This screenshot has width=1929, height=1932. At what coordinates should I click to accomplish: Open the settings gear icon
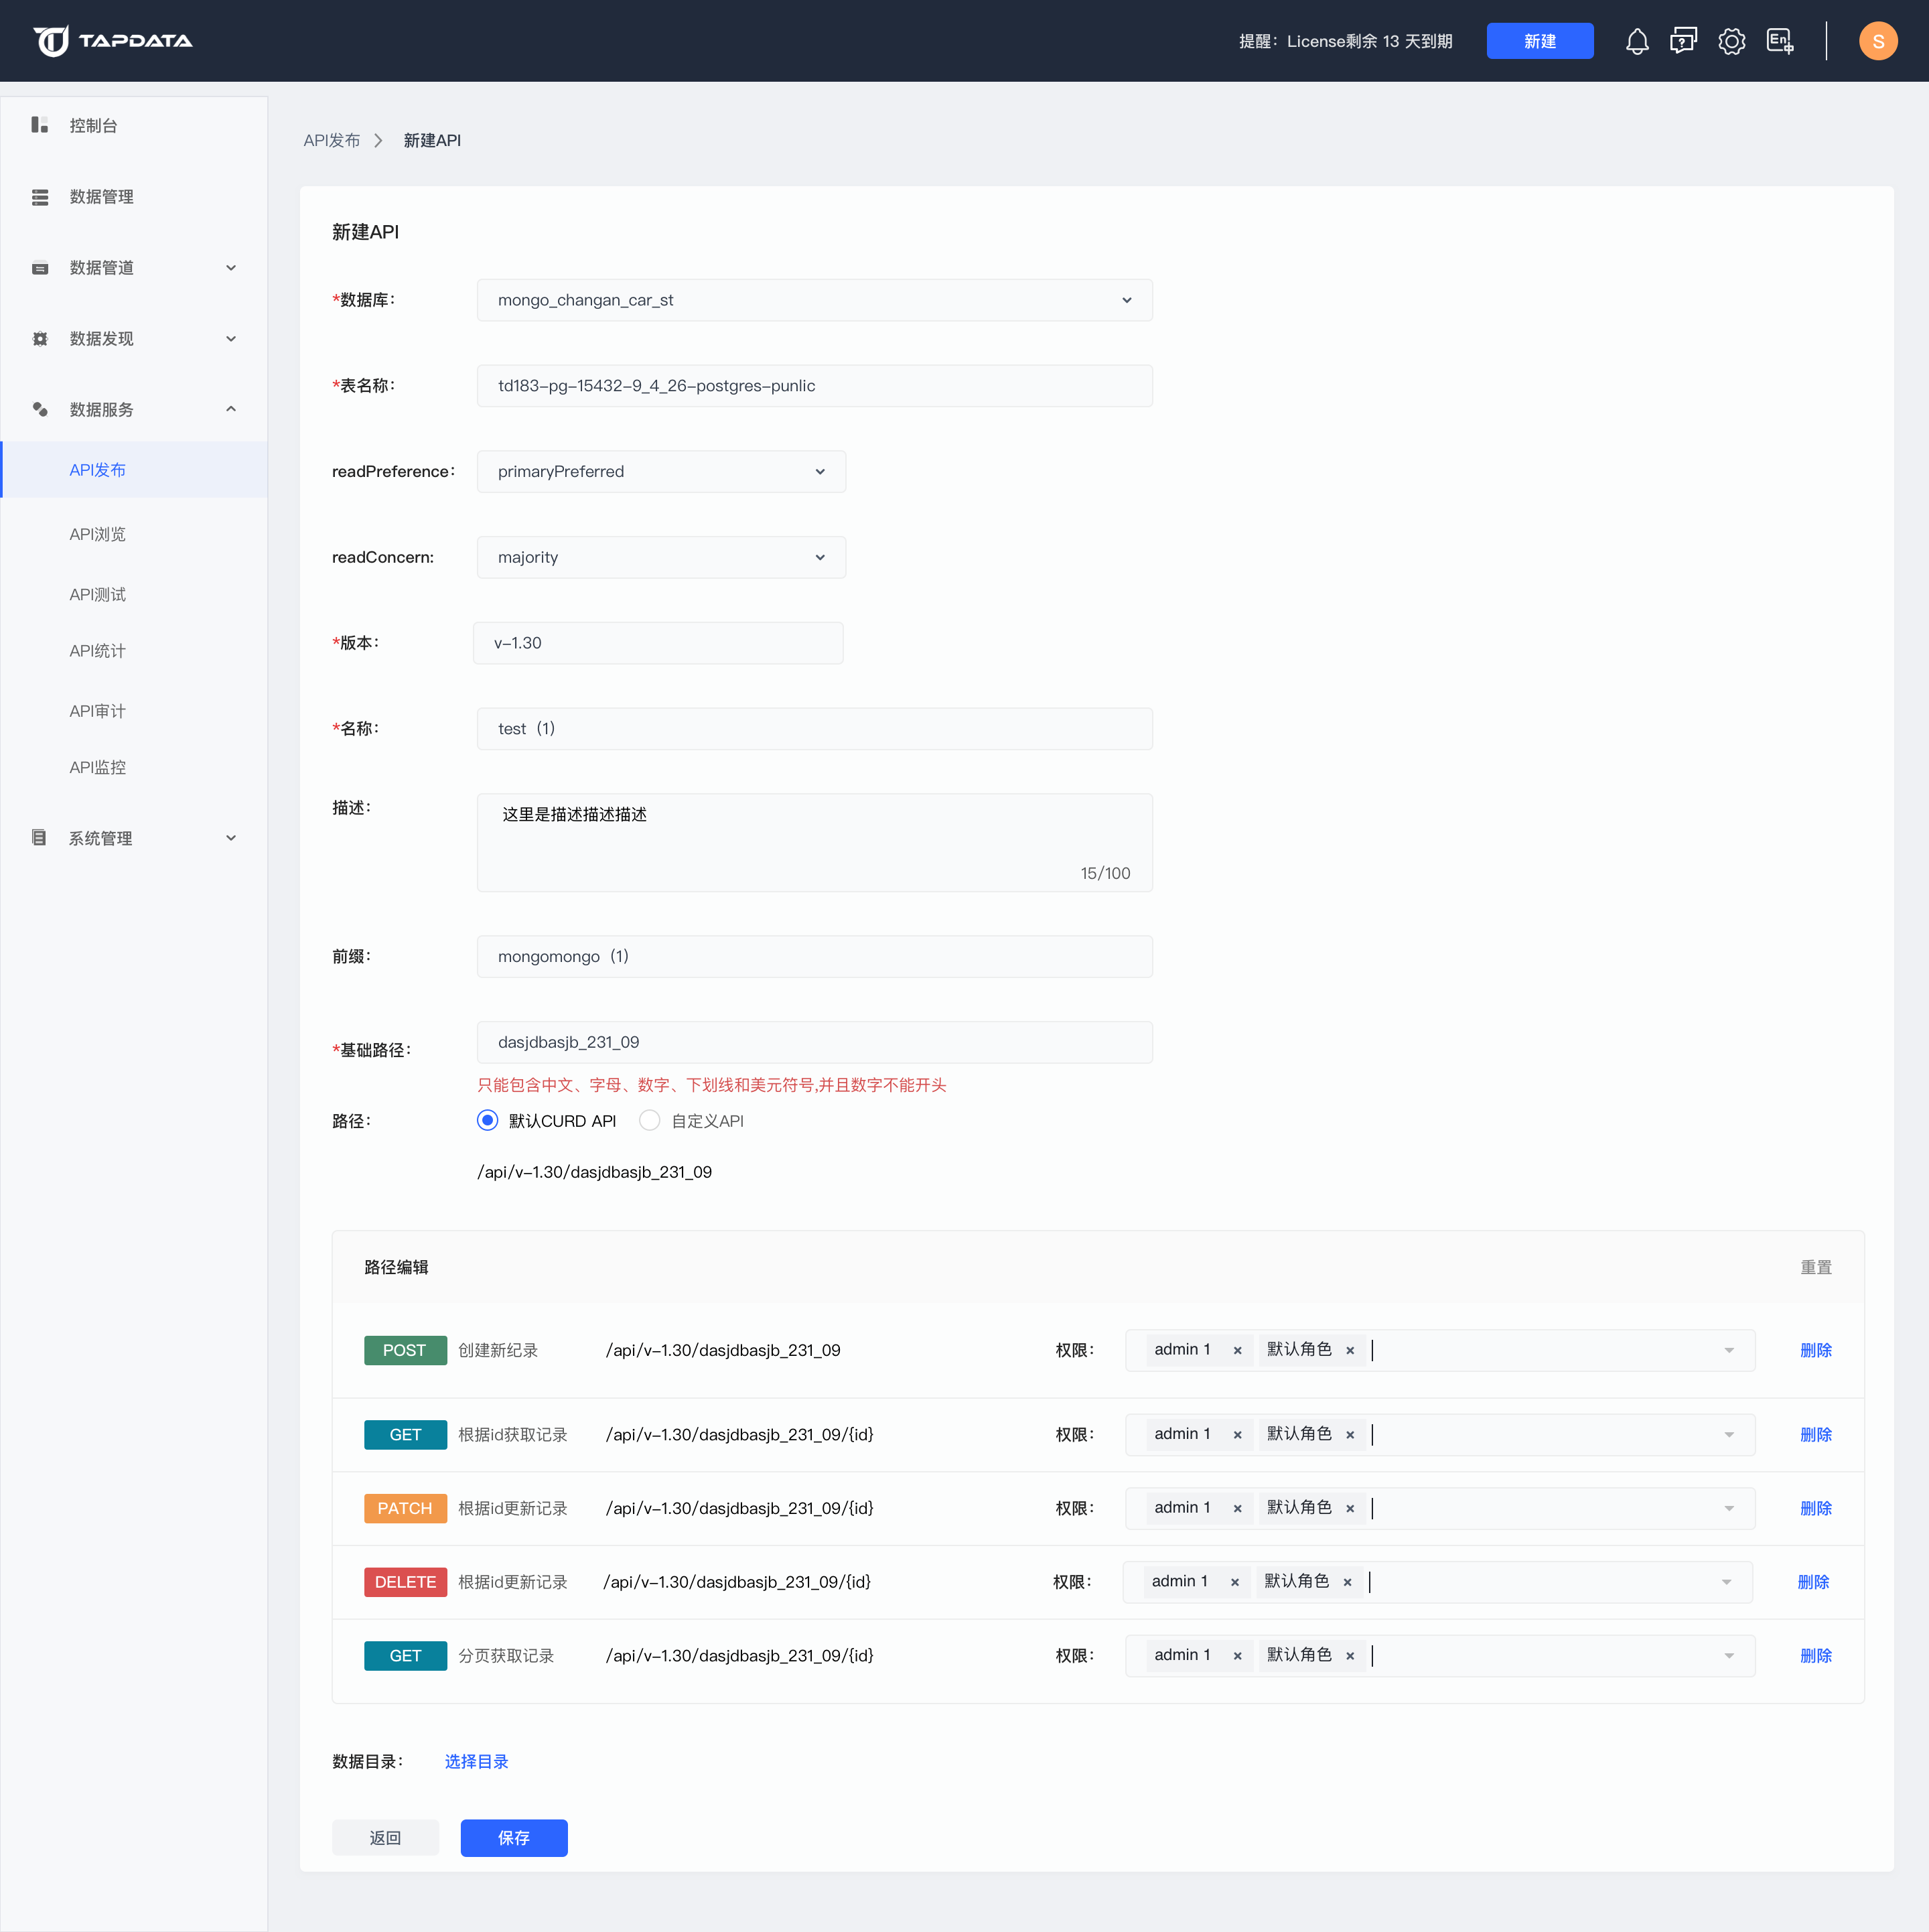coord(1731,41)
